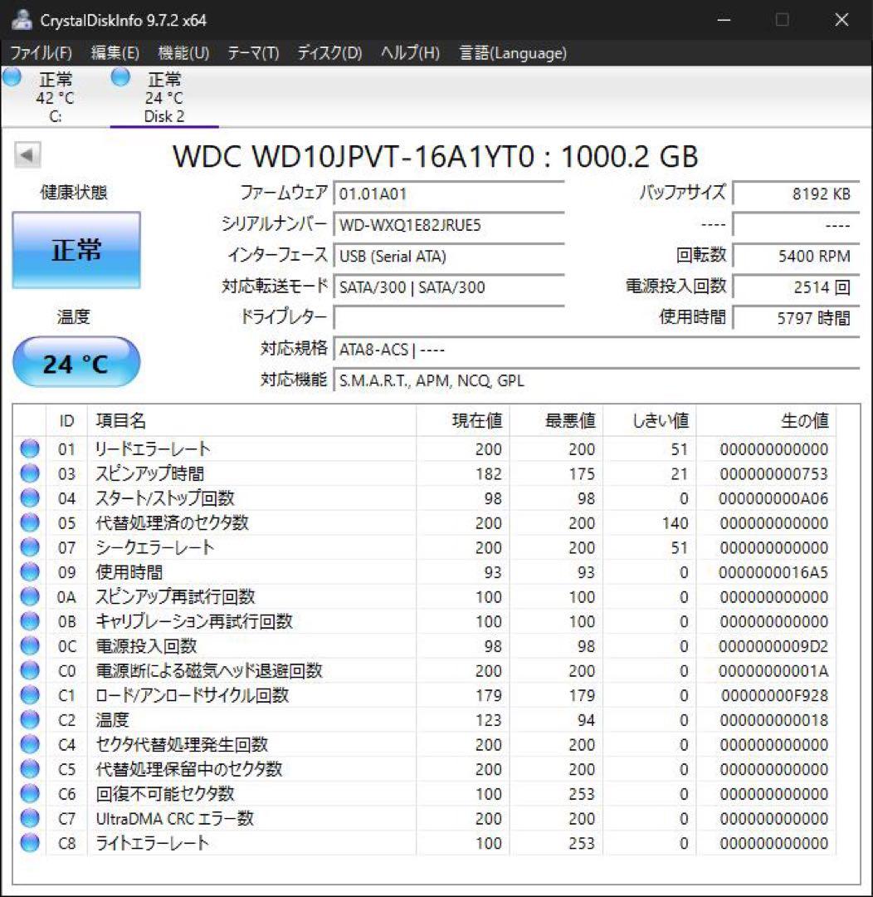
Task: Click the 正常 health status button
Action: pos(76,250)
